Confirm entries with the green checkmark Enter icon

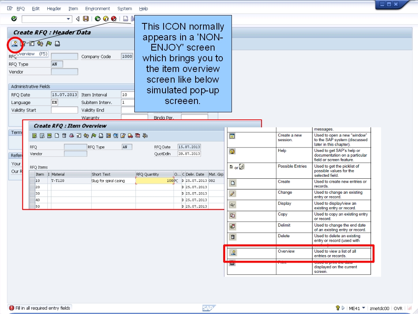[x=14, y=18]
